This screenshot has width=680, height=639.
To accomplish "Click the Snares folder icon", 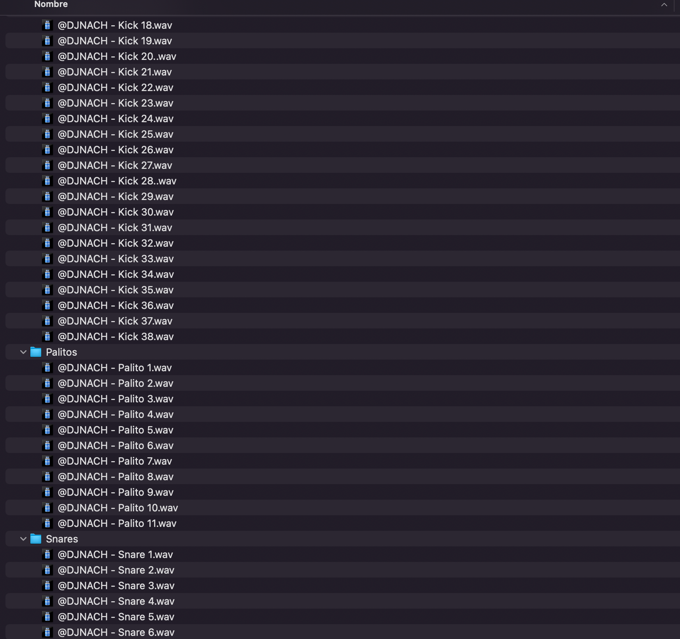I will tap(36, 539).
